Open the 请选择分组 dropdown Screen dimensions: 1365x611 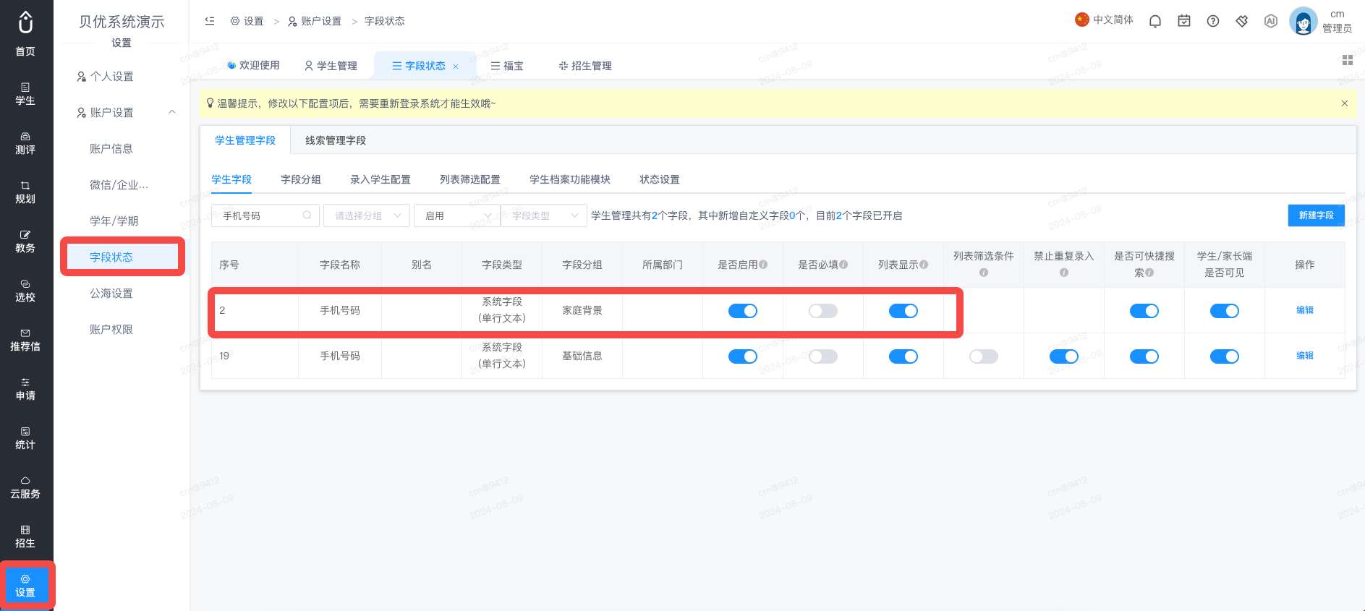(367, 215)
